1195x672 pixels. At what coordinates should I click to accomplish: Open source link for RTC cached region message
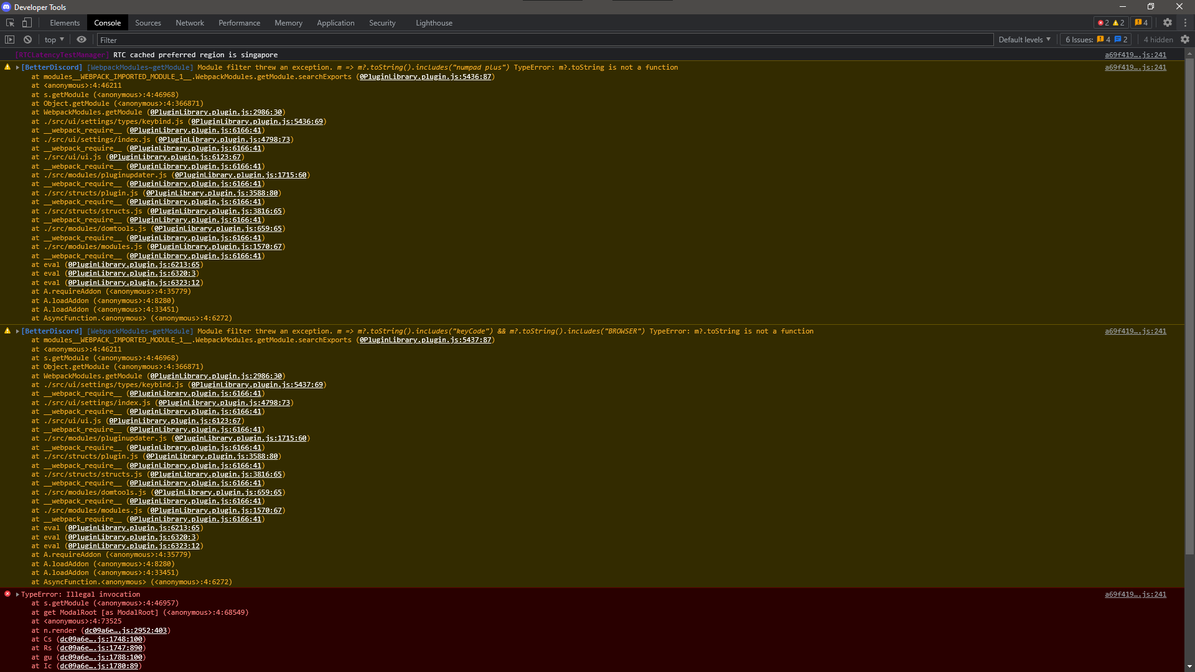click(x=1135, y=55)
